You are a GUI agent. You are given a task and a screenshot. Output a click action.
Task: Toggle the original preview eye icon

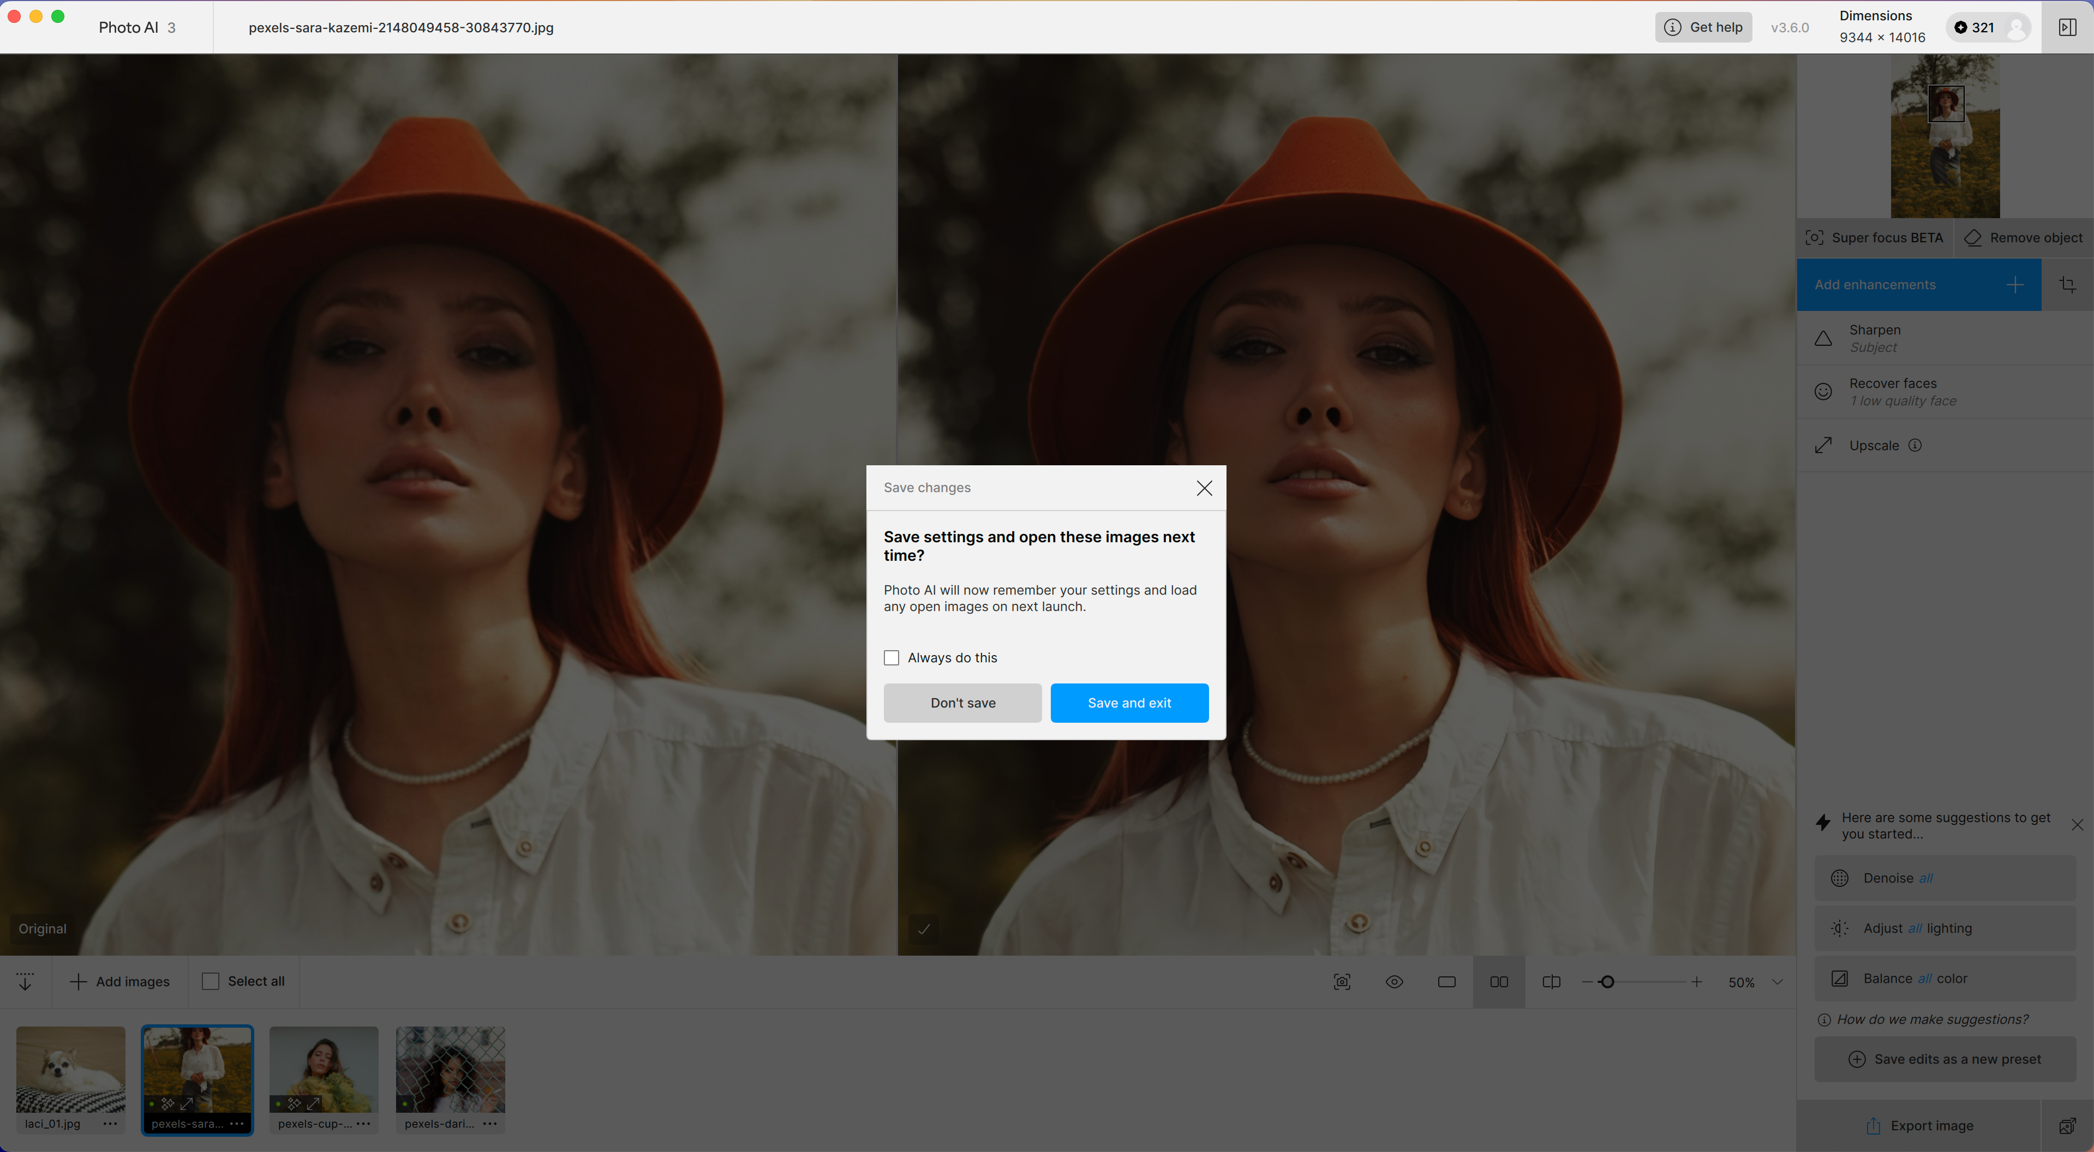pyautogui.click(x=1394, y=981)
